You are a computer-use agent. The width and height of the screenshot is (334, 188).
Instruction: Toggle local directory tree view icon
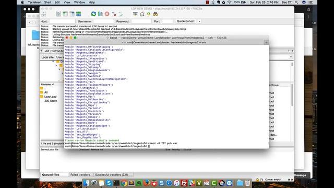pos(65,14)
